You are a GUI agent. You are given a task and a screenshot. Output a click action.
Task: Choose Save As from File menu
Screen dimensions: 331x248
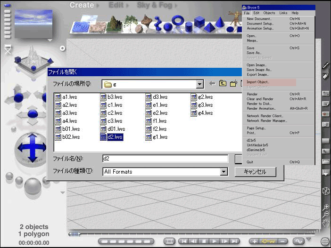click(x=254, y=53)
